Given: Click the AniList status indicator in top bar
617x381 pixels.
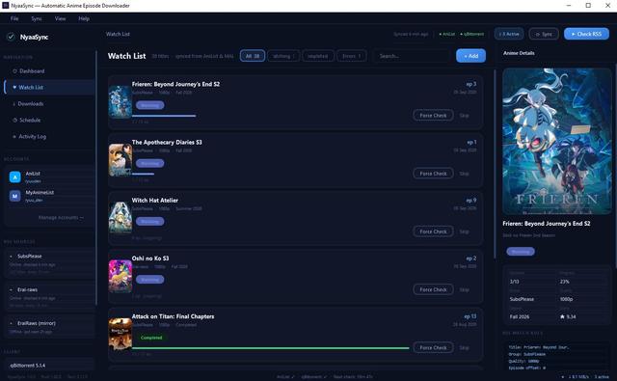Looking at the screenshot, I should pos(447,34).
